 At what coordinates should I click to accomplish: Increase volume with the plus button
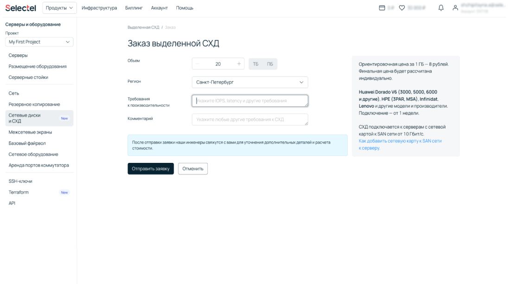239,64
